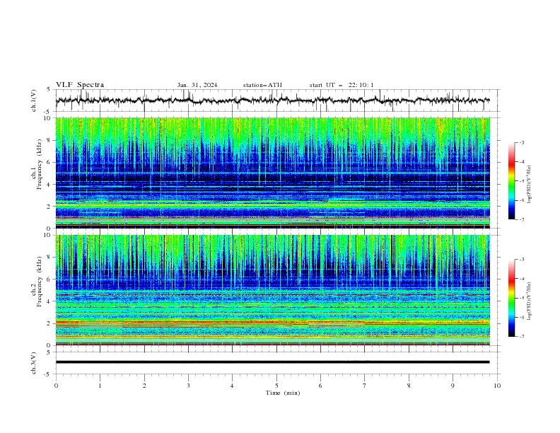The width and height of the screenshot is (560, 433).
Task: Click the 'ch.3(V)' axis label
Action: point(34,363)
